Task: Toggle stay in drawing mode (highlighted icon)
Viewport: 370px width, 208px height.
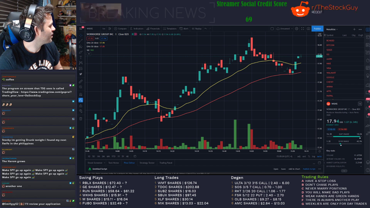Action: [81, 100]
